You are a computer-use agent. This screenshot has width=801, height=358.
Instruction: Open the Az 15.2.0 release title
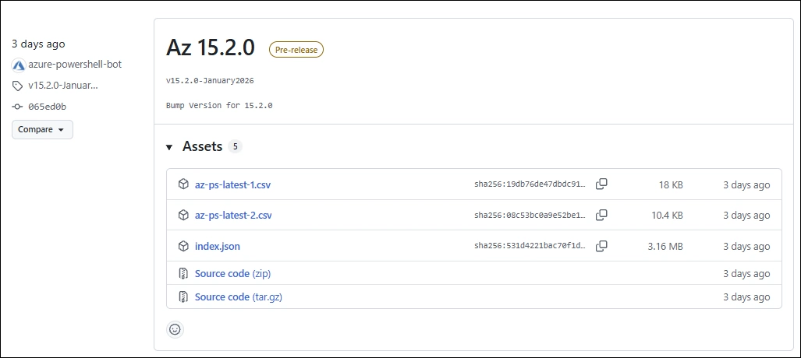(x=211, y=47)
